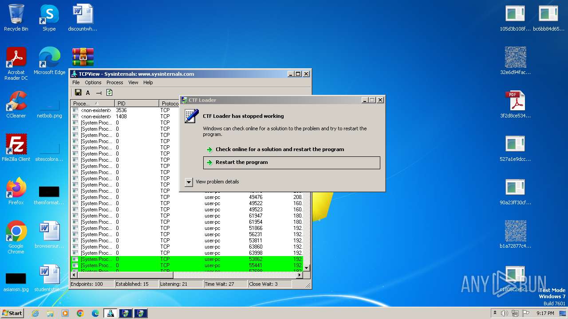Open the browsersur Word document icon
This screenshot has width=568, height=319.
(49, 234)
